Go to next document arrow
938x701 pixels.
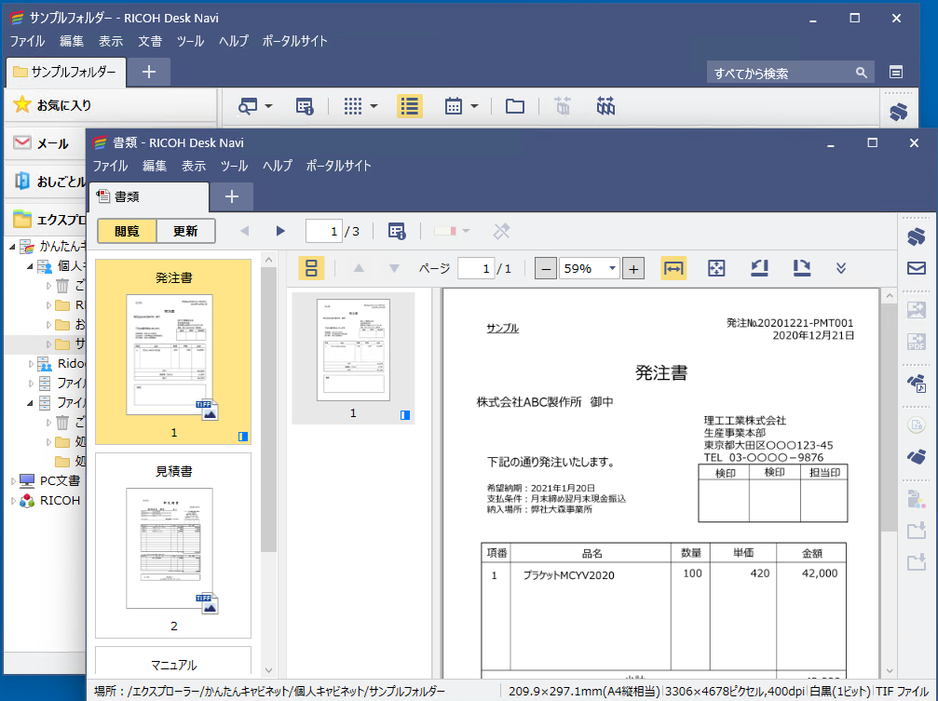(280, 231)
